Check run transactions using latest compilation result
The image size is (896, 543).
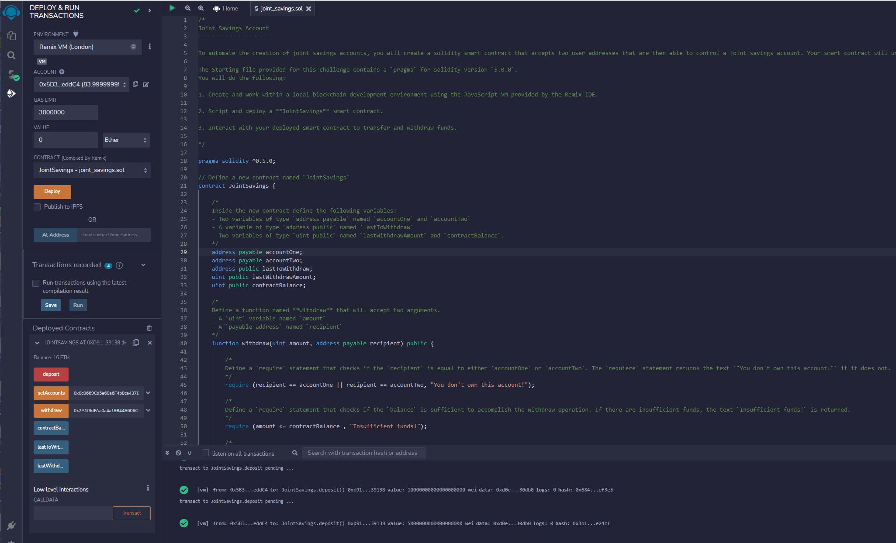pyautogui.click(x=36, y=283)
